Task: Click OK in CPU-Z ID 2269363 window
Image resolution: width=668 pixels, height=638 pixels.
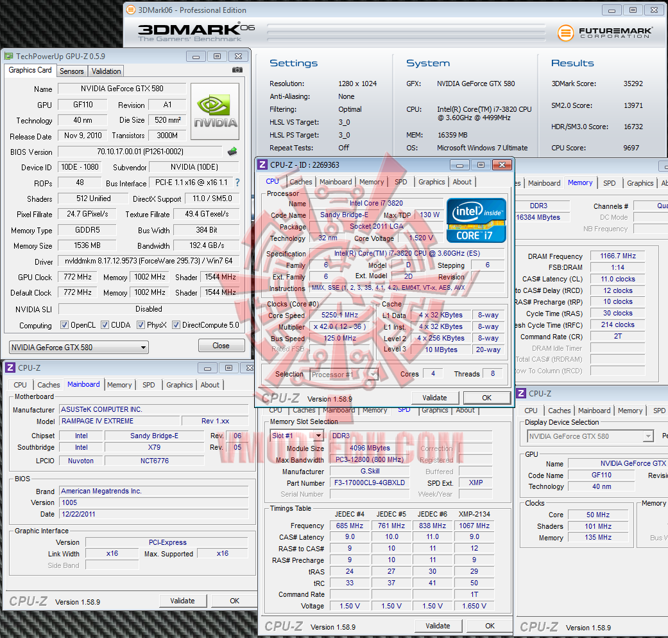Action: pos(486,398)
